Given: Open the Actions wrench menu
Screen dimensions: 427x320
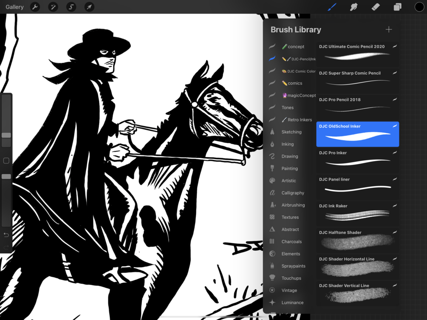Looking at the screenshot, I should click(x=35, y=7).
